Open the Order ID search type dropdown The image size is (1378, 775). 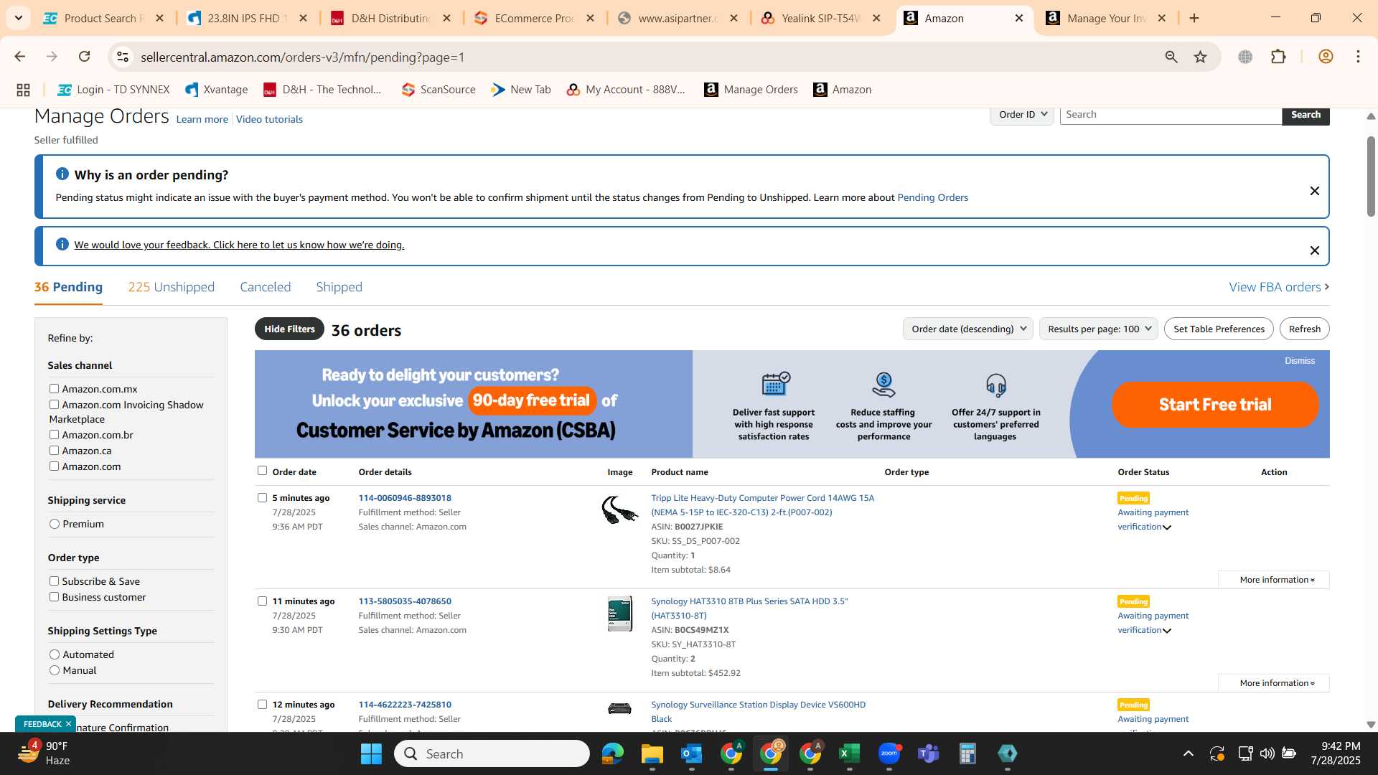click(x=1022, y=115)
